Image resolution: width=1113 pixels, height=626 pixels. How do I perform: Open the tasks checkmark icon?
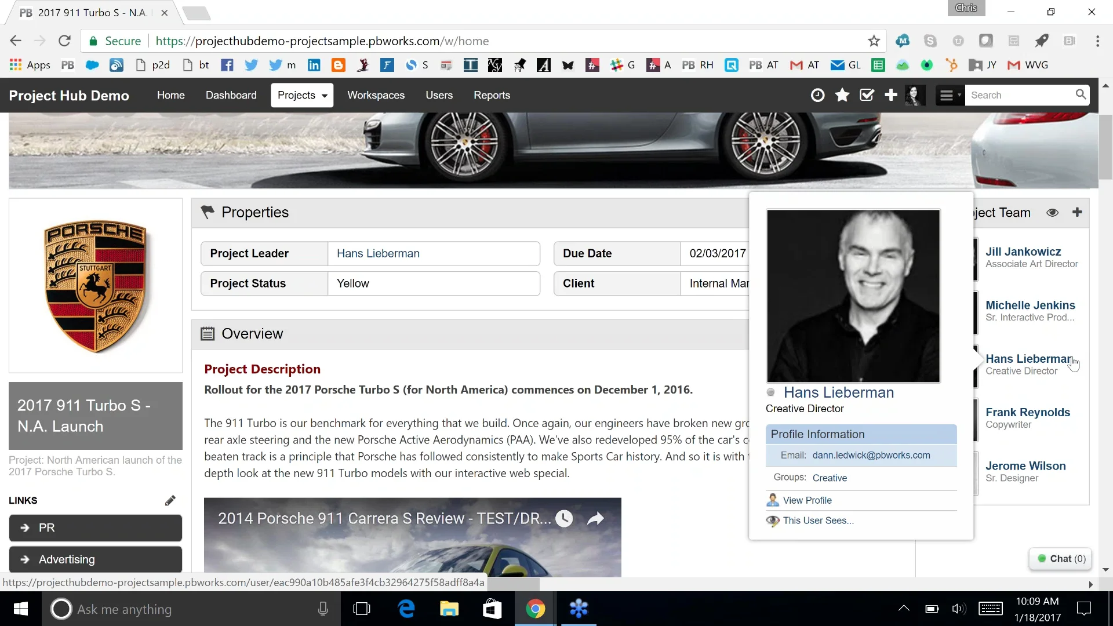[867, 95]
